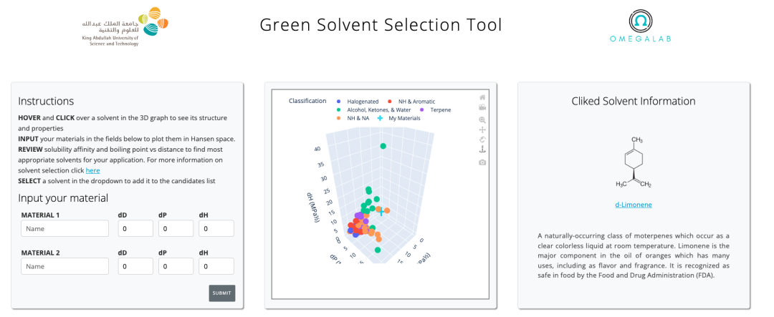The width and height of the screenshot is (774, 317).
Task: Select the pan arrows tool
Action: (482, 130)
